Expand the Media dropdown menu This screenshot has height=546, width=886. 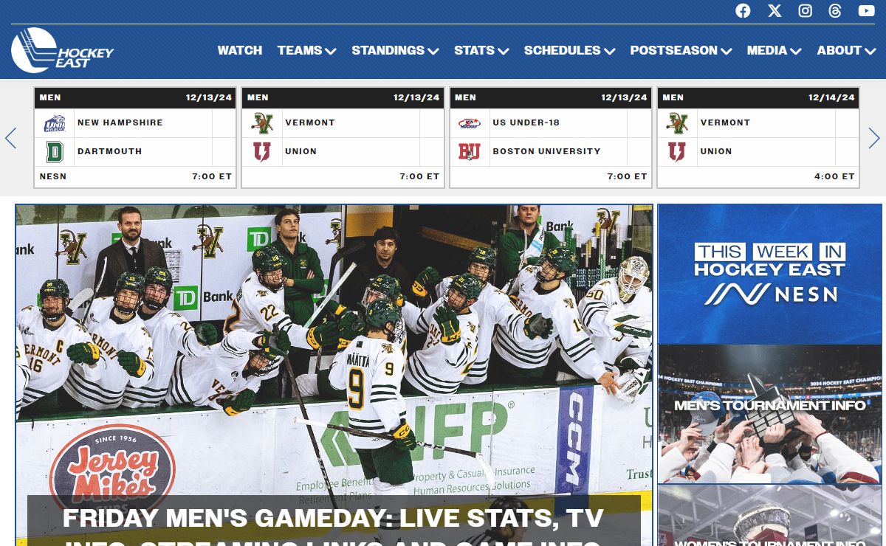[774, 50]
